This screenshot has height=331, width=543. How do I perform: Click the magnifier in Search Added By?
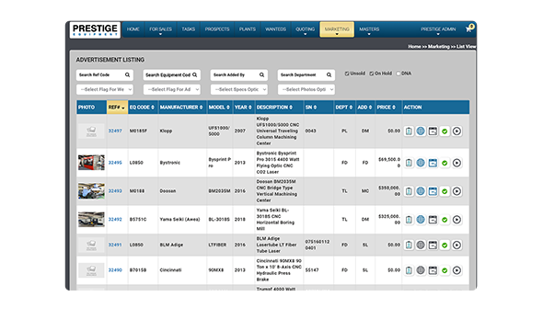click(x=261, y=74)
